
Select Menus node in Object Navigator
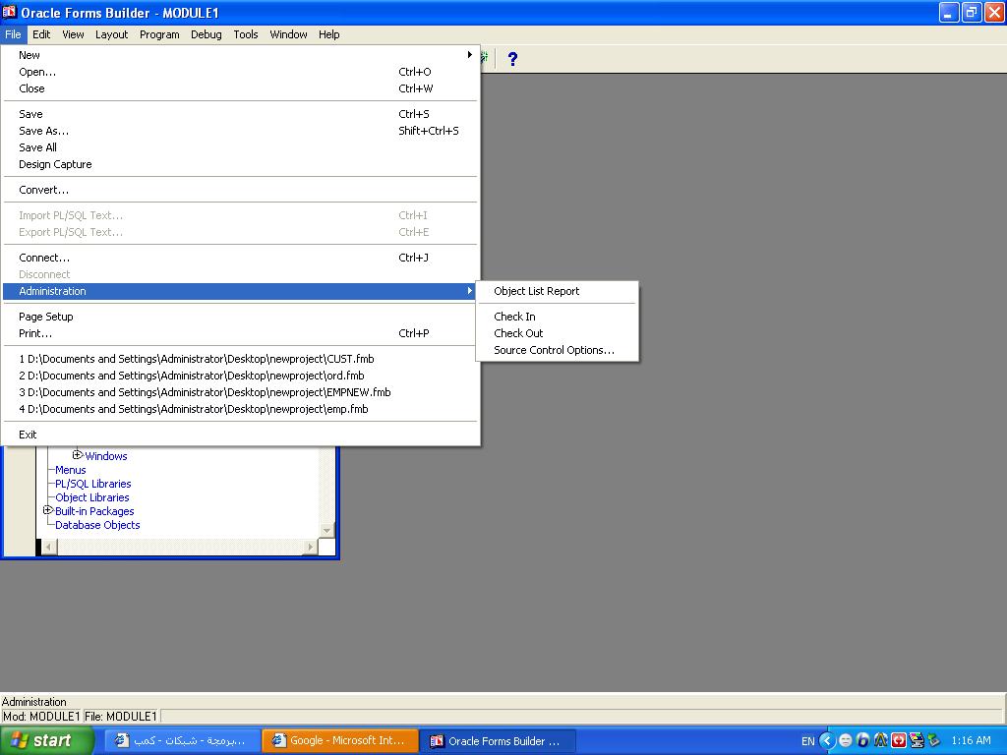click(71, 470)
